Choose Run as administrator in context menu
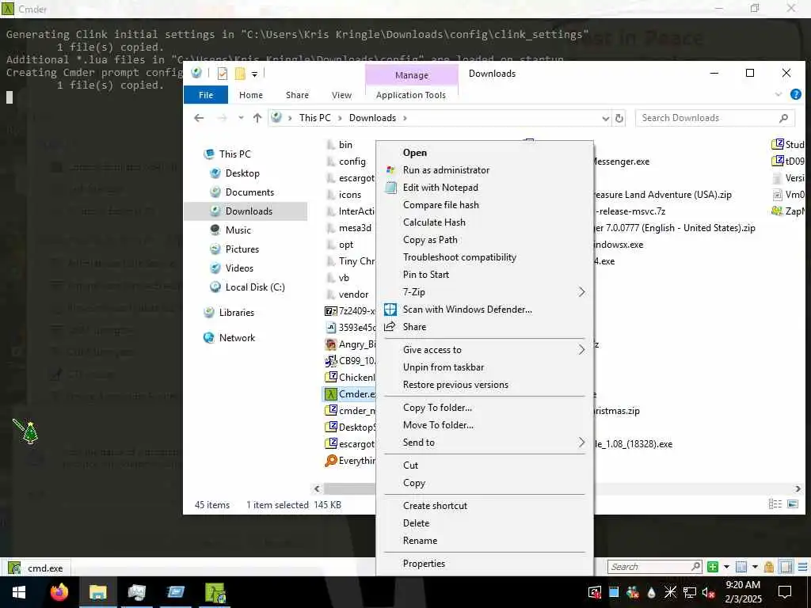The width and height of the screenshot is (811, 608). 446,170
